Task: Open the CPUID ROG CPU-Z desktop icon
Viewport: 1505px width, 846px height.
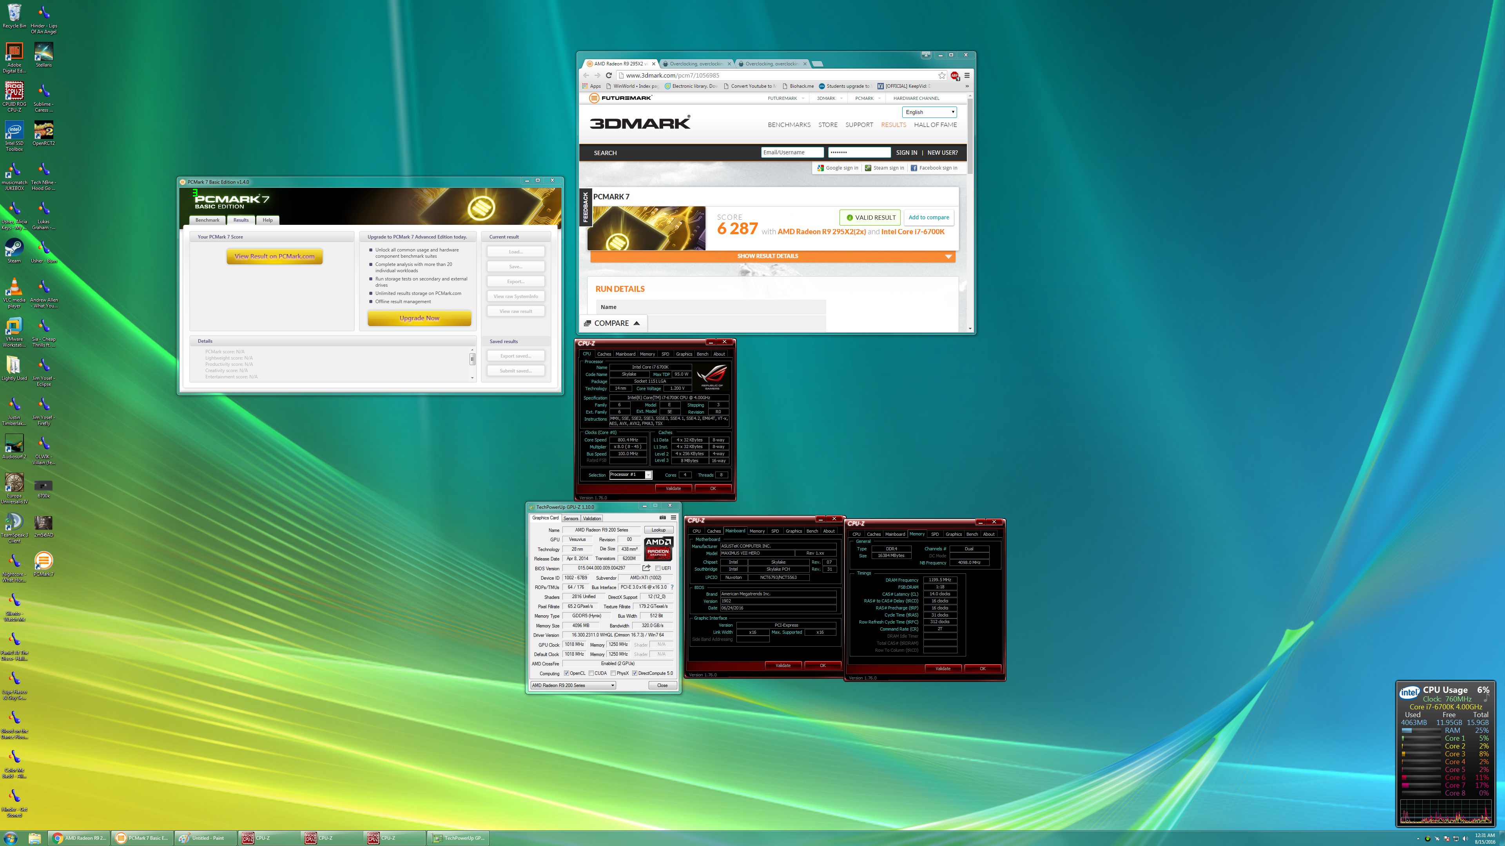Action: tap(14, 96)
